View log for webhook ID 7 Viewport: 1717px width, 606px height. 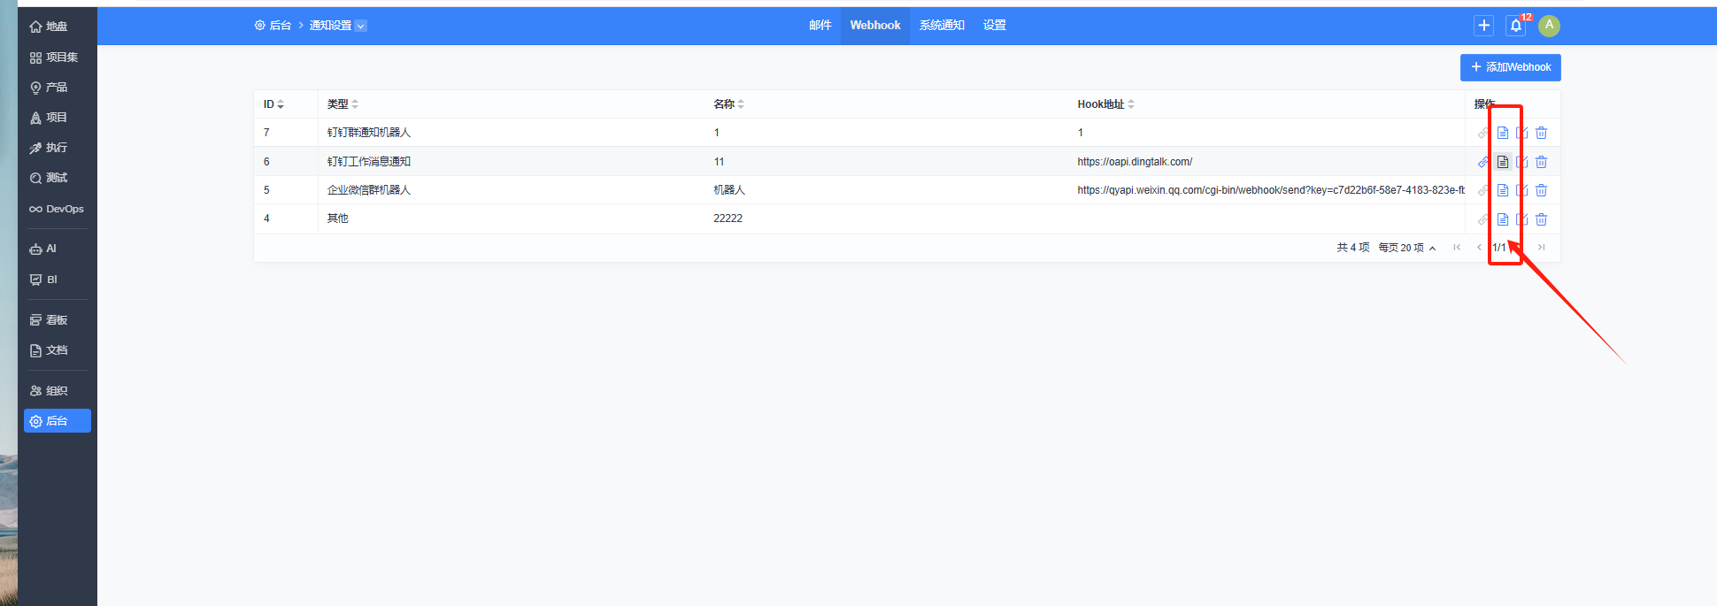click(x=1503, y=133)
